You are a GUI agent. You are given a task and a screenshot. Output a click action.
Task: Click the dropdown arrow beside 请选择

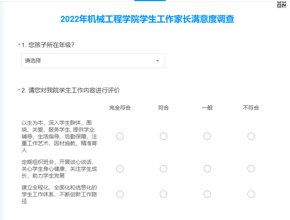[x=158, y=61]
